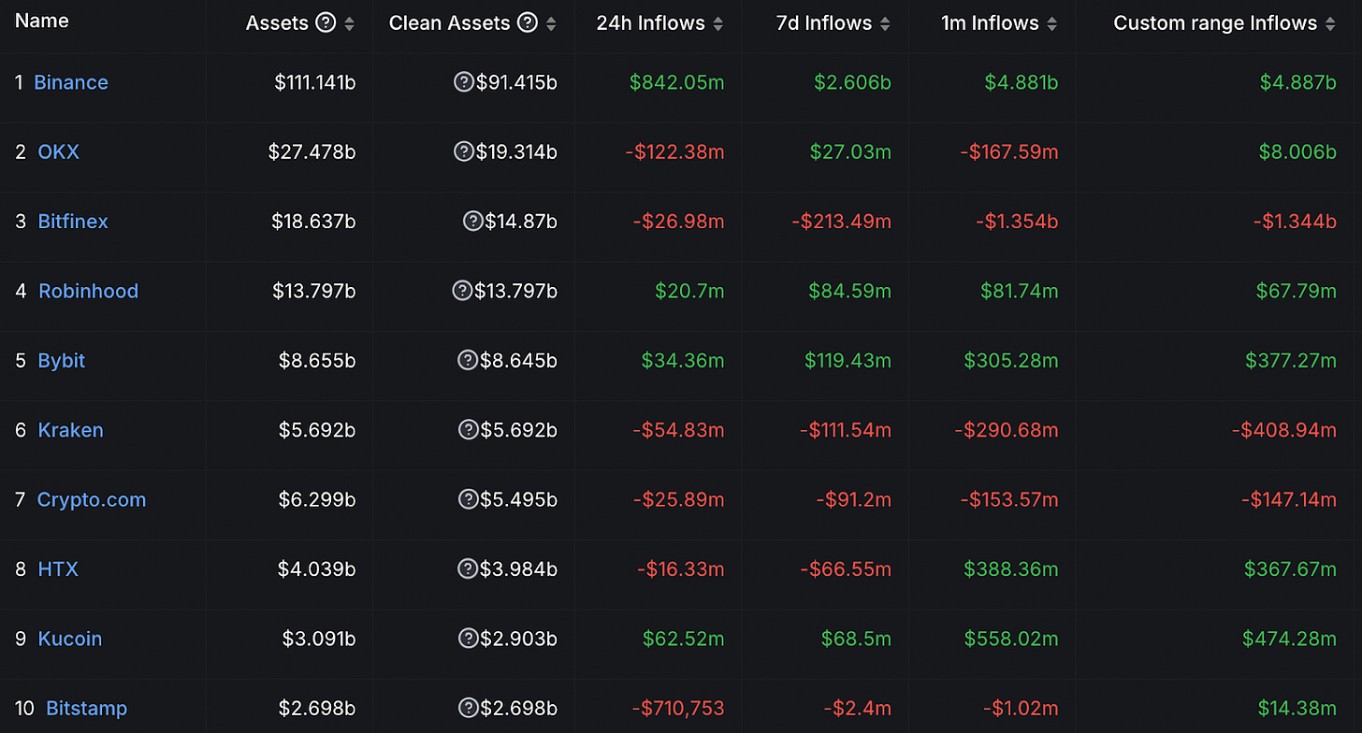Screen dimensions: 1362x733
Task: Select Kraken assets value $5.692b
Action: click(x=317, y=430)
